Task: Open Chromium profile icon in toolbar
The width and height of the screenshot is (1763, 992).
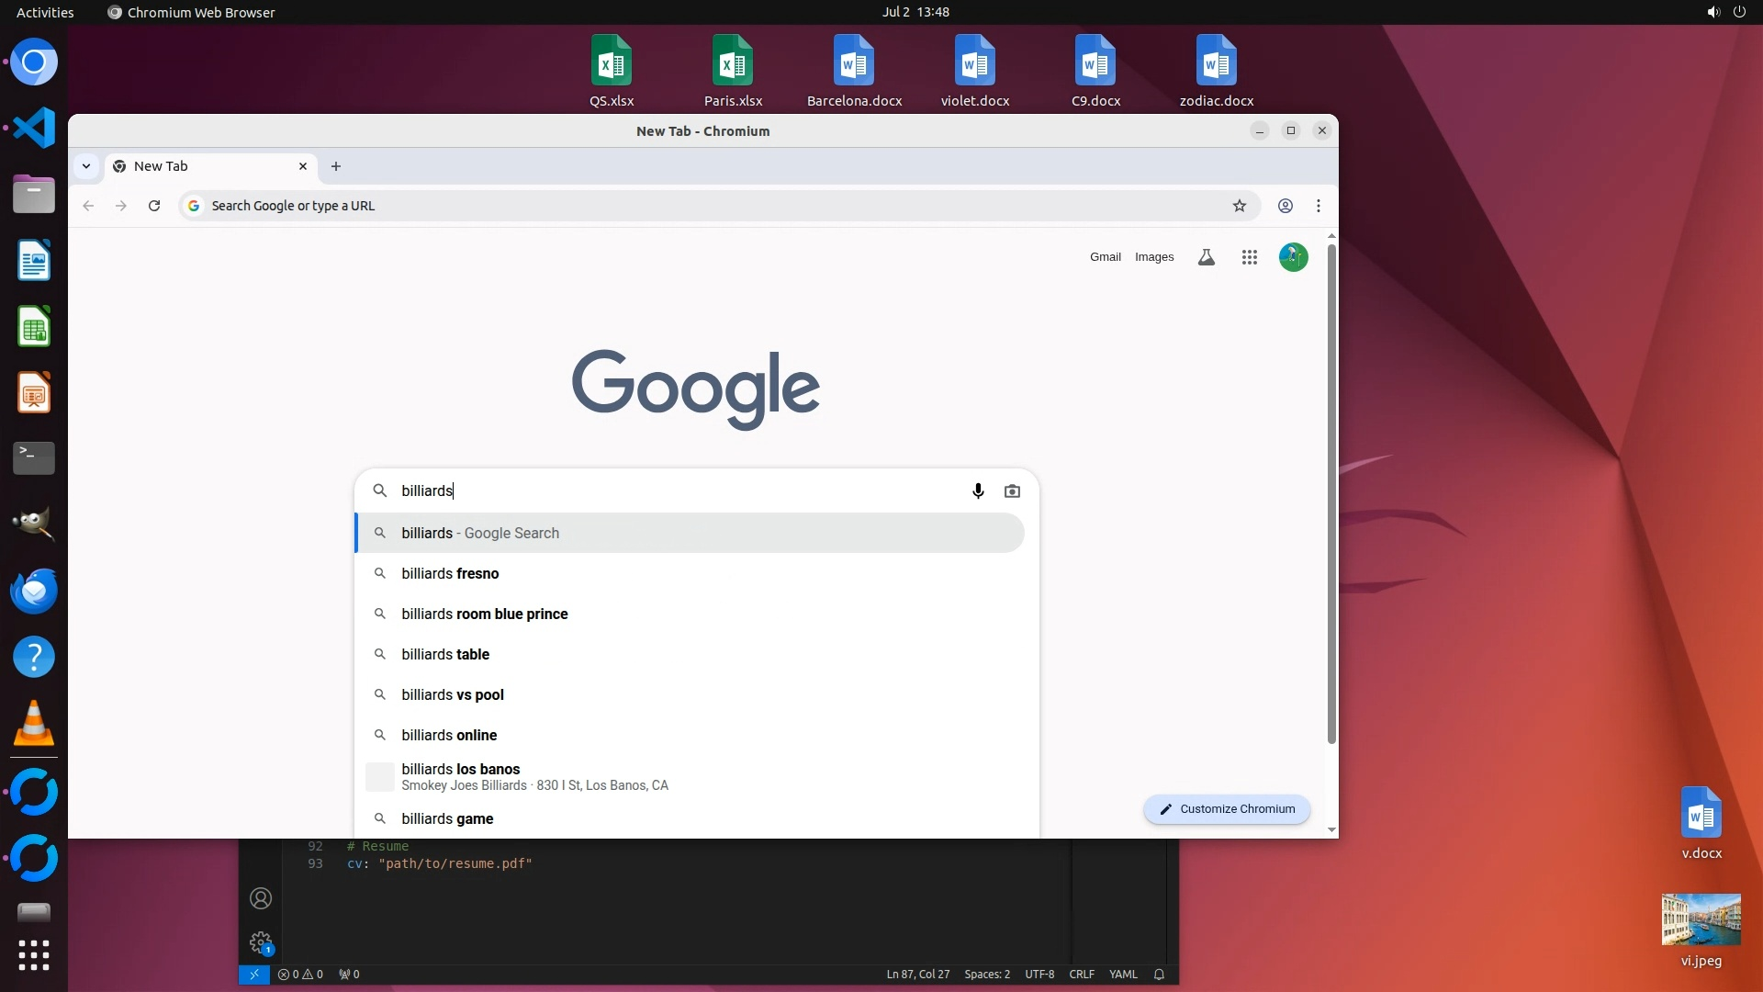Action: tap(1285, 206)
